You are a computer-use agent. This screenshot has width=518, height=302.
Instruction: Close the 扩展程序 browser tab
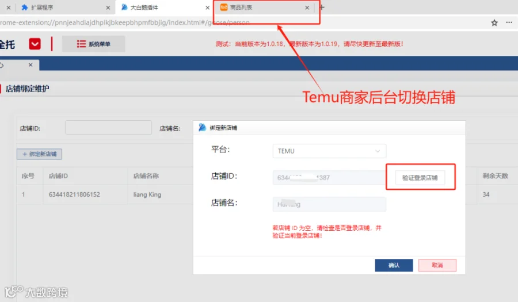pos(108,7)
